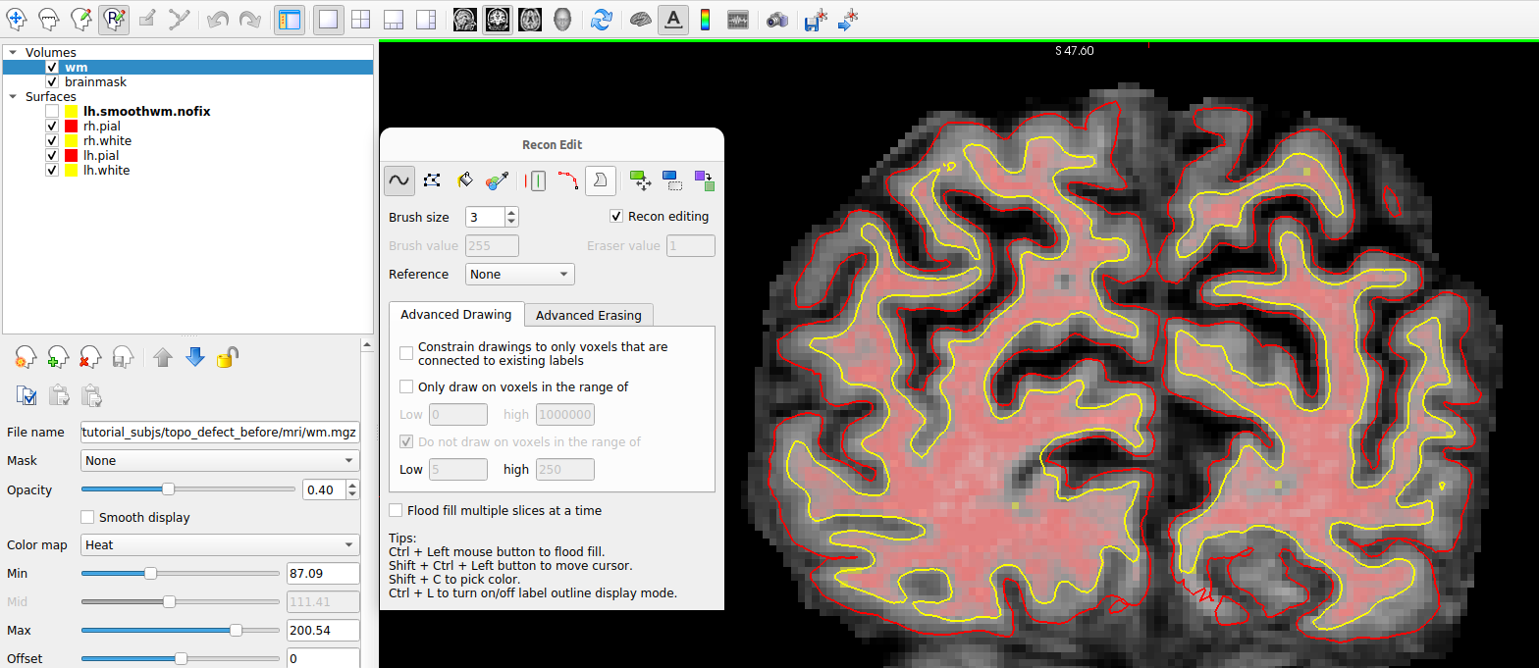Image resolution: width=1539 pixels, height=668 pixels.
Task: Click the Min value field showing 87.09
Action: 322,573
